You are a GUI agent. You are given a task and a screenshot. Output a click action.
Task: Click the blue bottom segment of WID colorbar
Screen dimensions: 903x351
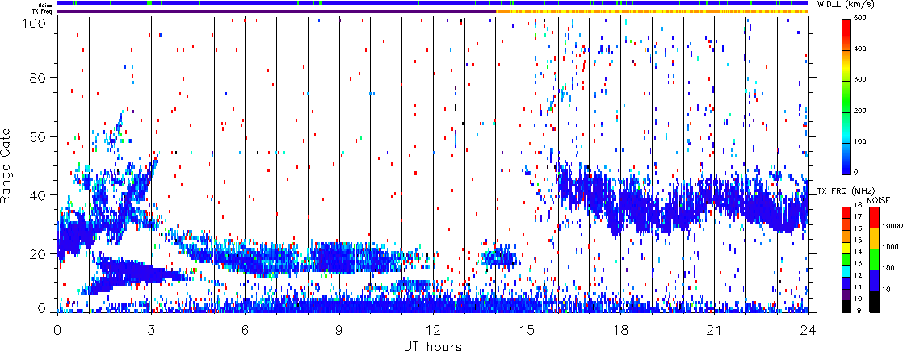point(846,159)
